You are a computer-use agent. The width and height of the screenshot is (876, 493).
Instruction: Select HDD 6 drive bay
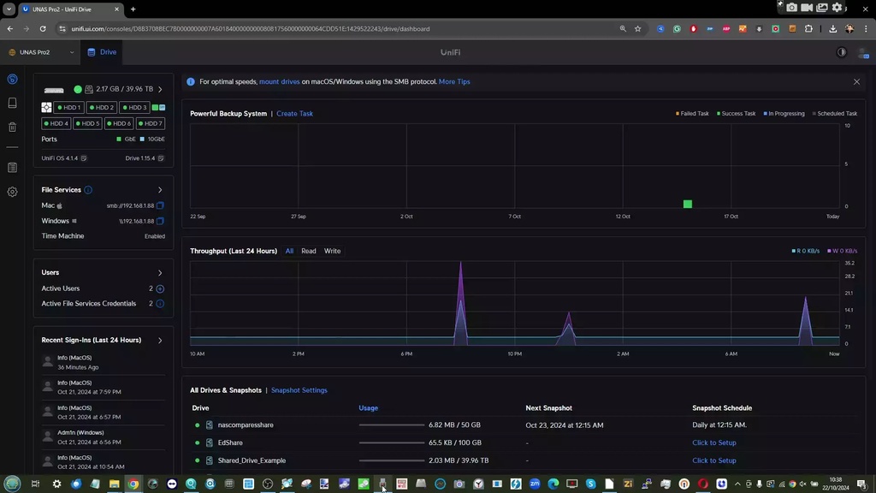point(118,123)
